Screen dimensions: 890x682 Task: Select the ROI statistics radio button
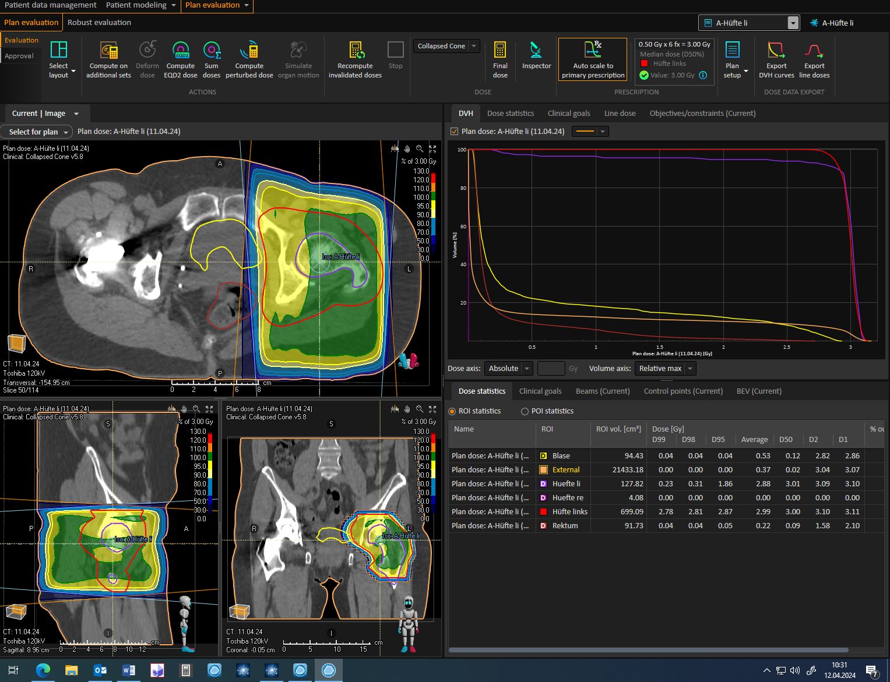452,411
